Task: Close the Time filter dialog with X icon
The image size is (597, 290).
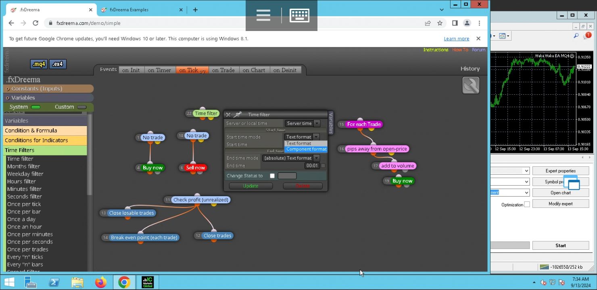Action: point(228,115)
